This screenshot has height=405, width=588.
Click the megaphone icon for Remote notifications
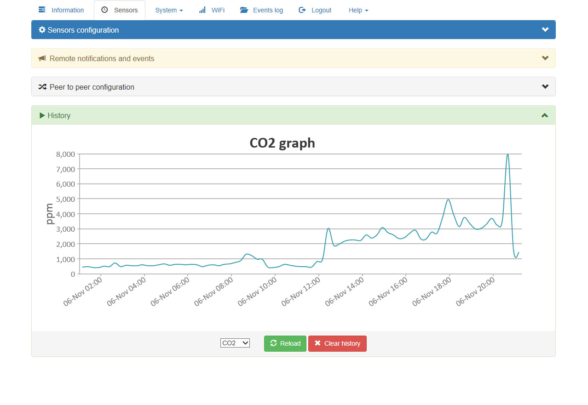42,58
